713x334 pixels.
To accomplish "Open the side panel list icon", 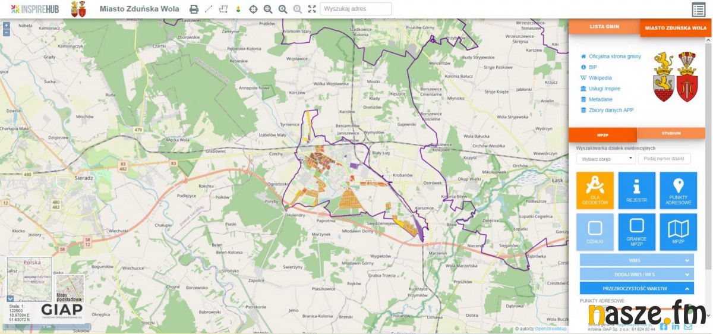I will (x=698, y=10).
